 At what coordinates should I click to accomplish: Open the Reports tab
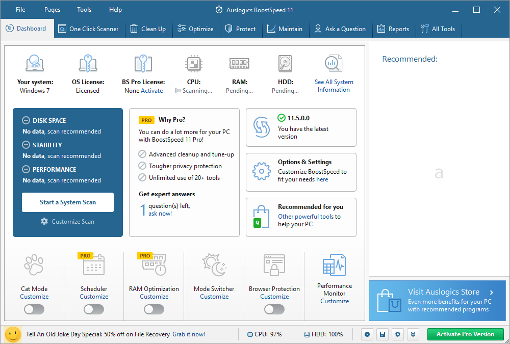coord(394,29)
